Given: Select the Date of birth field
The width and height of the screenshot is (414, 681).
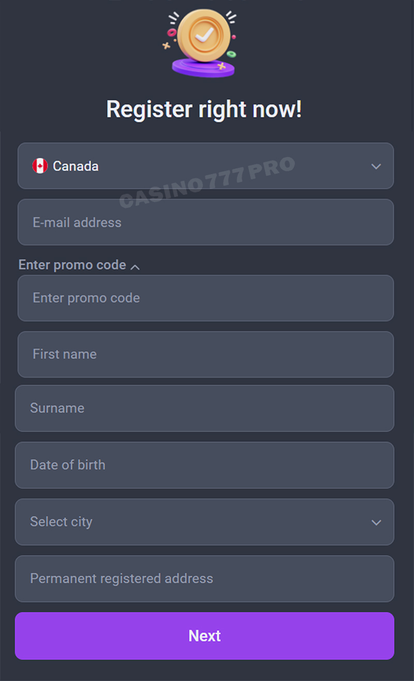Looking at the screenshot, I should (x=205, y=465).
